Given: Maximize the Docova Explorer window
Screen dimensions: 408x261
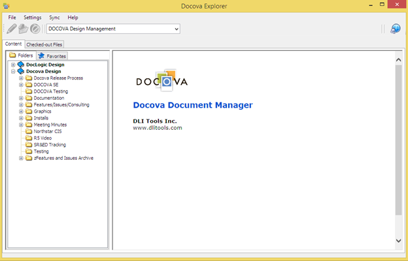Looking at the screenshot, I should pos(382,5).
